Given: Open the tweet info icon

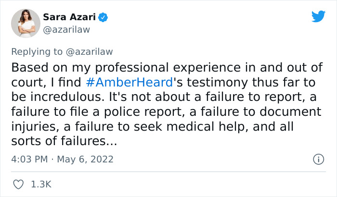Looking at the screenshot, I should point(318,159).
